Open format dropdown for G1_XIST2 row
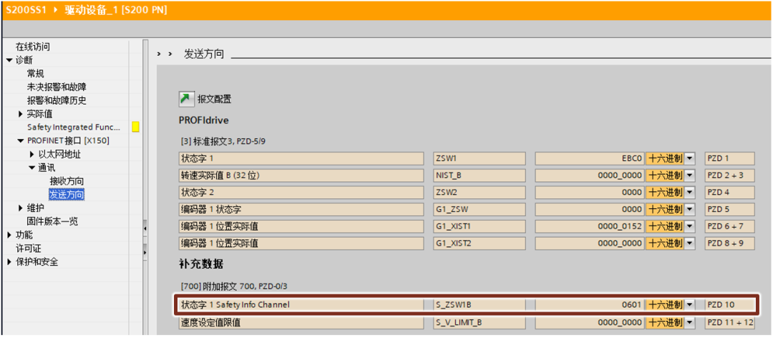The image size is (773, 338). click(690, 243)
